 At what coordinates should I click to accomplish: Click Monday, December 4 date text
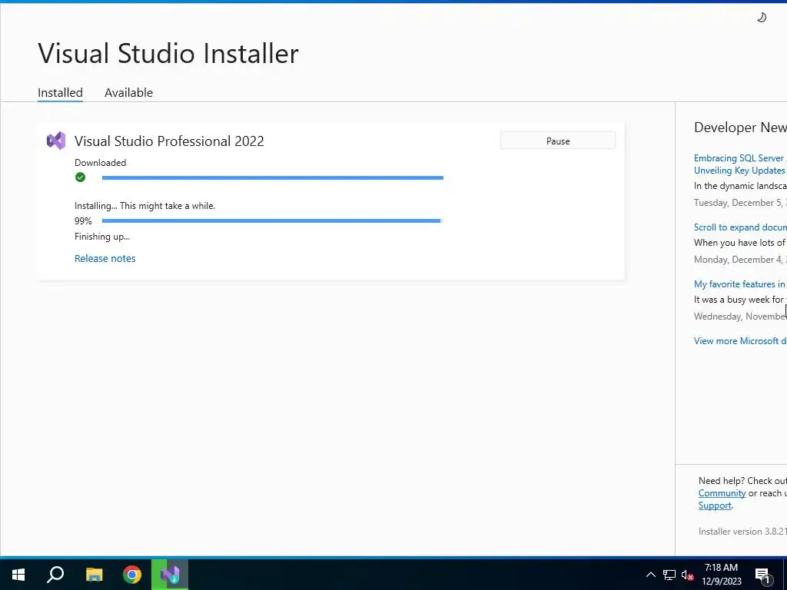coord(740,260)
